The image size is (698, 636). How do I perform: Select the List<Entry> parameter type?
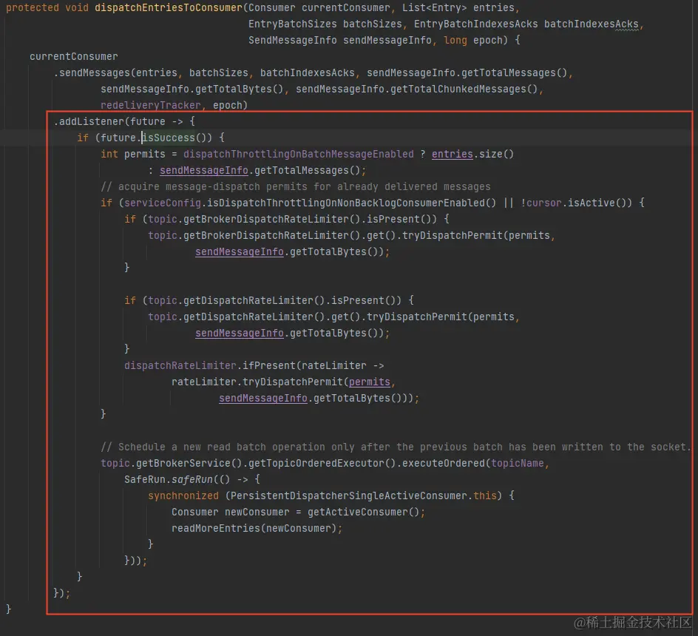coord(434,7)
